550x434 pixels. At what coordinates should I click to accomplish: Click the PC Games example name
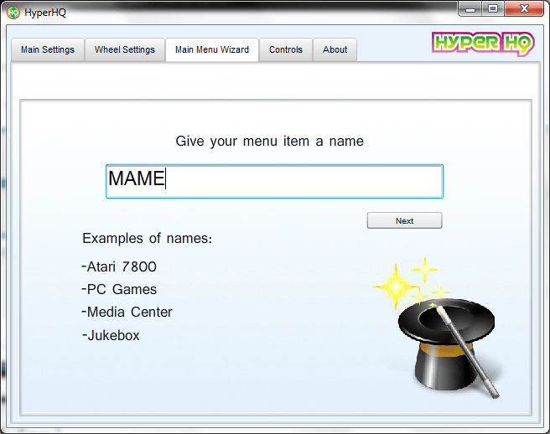click(x=121, y=290)
